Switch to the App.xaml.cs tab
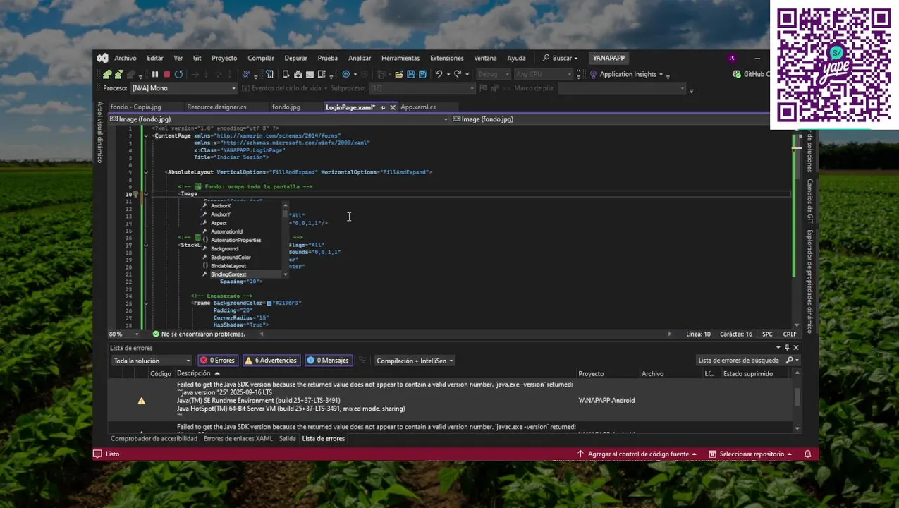This screenshot has width=899, height=508. click(418, 107)
